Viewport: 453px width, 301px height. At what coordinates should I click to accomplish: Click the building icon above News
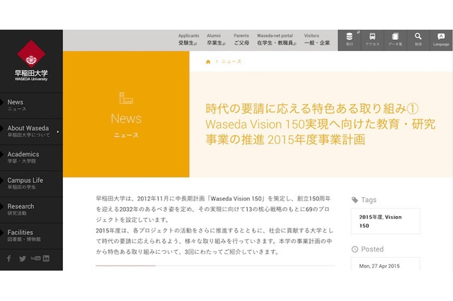click(126, 98)
